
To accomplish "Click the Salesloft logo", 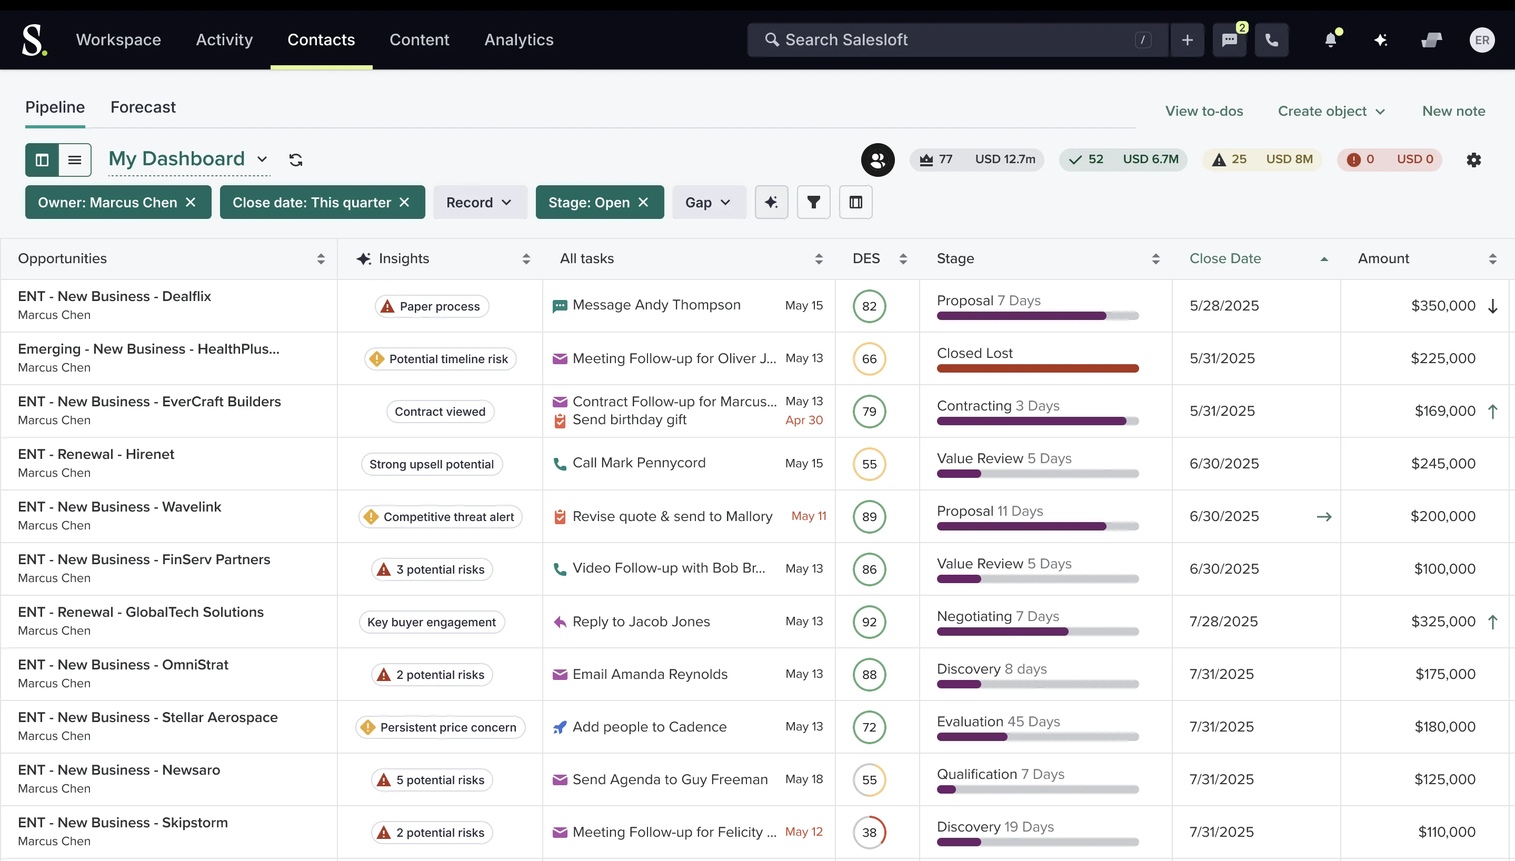I will pos(34,39).
